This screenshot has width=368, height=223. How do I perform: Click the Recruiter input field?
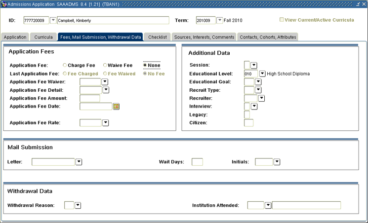[x=250, y=98]
